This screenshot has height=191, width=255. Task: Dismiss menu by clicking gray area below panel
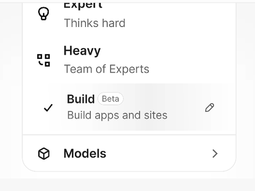pos(127,184)
